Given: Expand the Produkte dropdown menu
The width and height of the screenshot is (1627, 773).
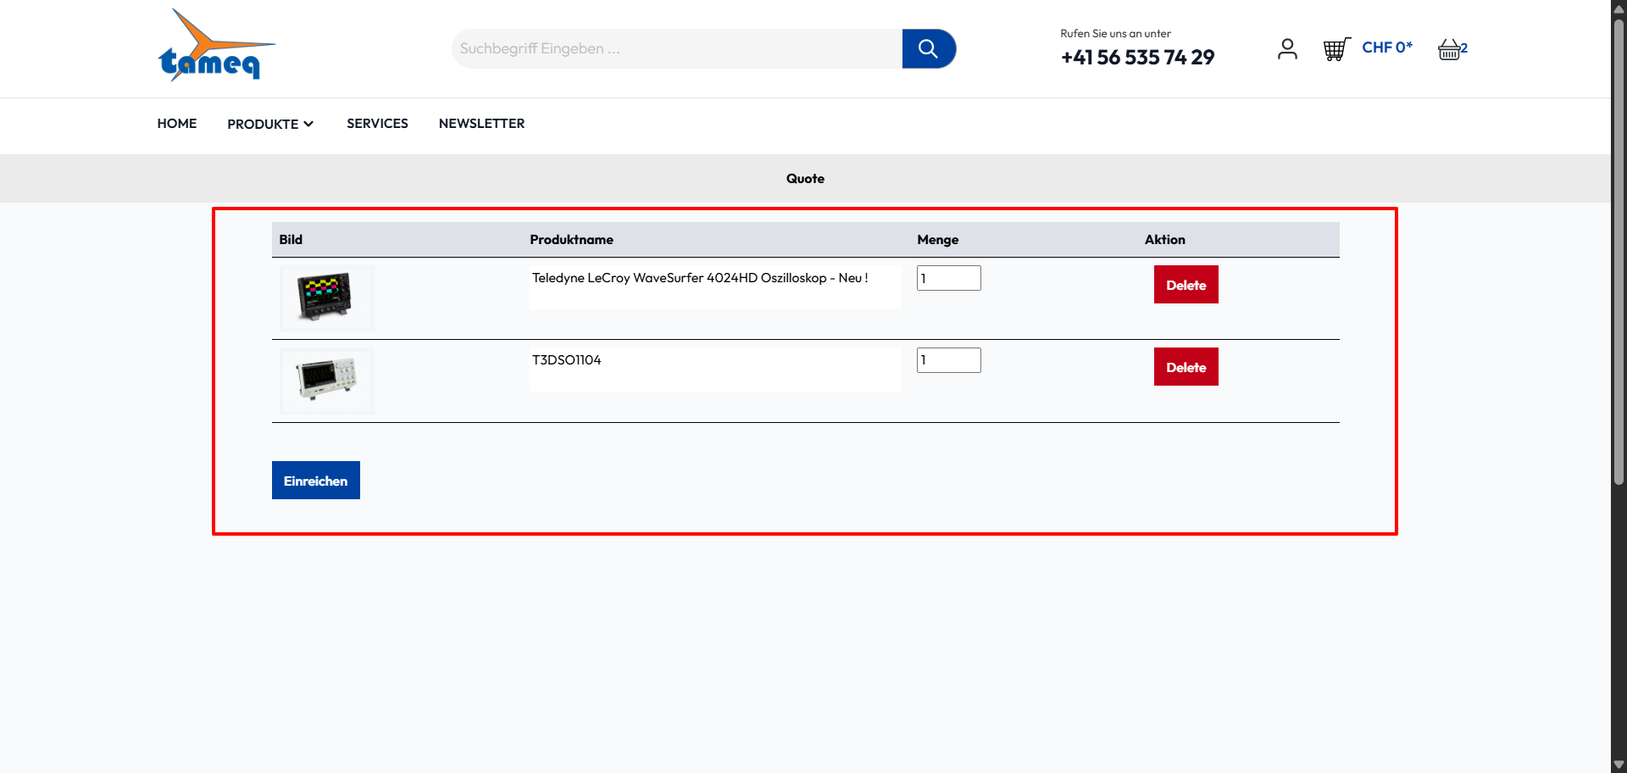Looking at the screenshot, I should pos(270,124).
